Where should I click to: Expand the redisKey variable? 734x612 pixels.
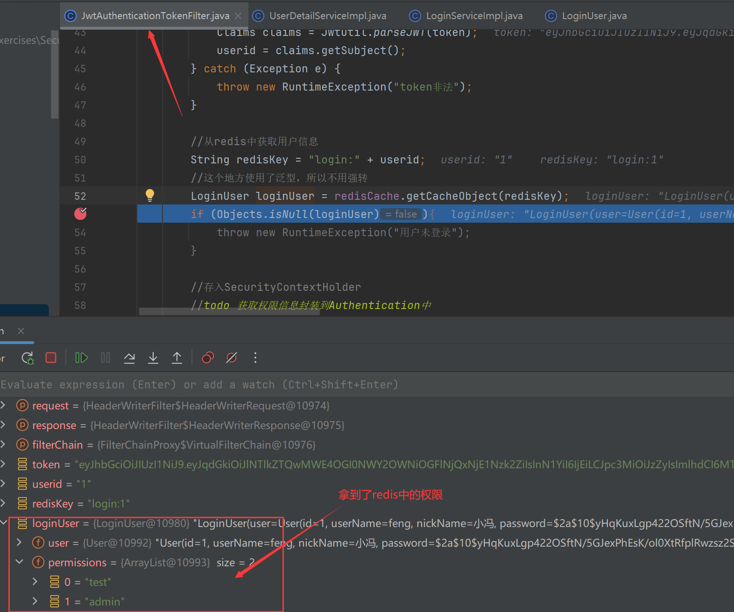point(3,503)
